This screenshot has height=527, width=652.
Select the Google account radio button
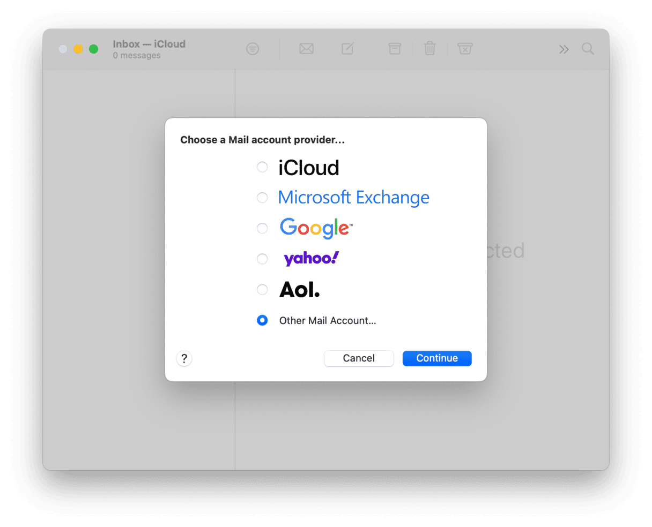[262, 229]
